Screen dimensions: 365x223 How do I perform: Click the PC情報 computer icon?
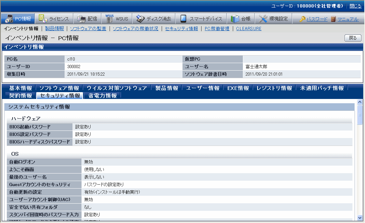9,19
